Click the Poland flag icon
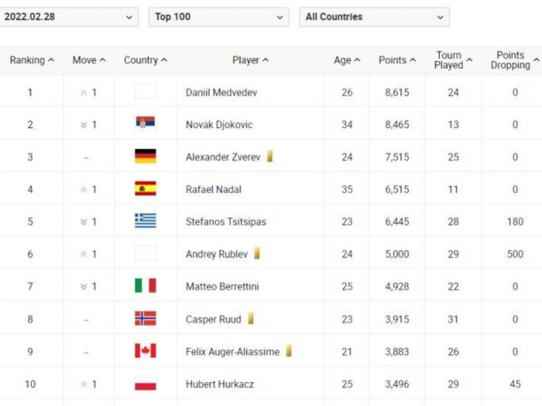The image size is (542, 406). coord(145,383)
